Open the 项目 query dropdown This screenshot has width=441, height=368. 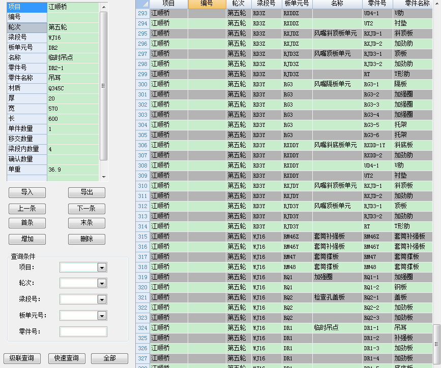click(x=102, y=267)
